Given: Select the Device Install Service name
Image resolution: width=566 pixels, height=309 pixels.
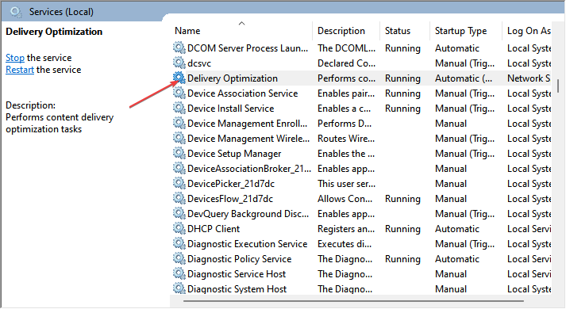Looking at the screenshot, I should click(x=231, y=109).
